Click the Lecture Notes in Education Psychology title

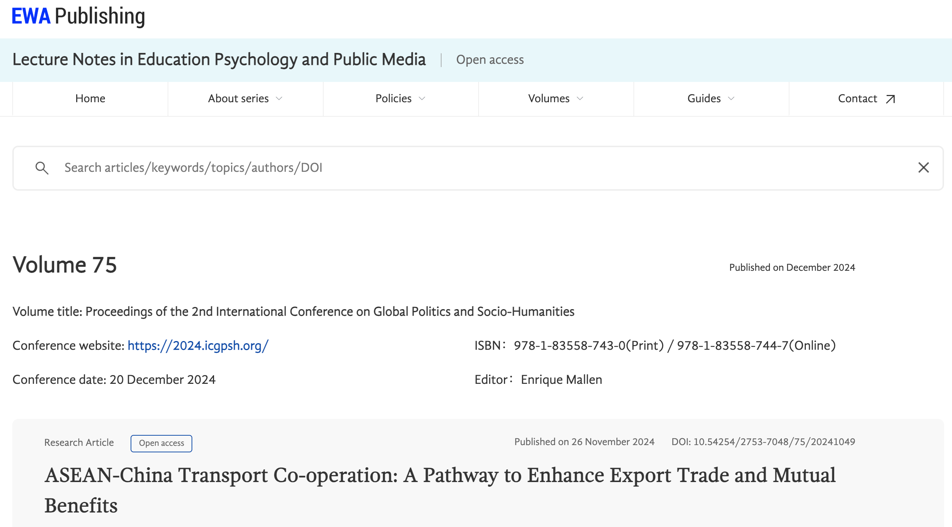(x=219, y=59)
